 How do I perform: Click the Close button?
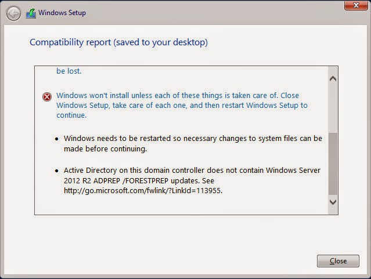click(x=338, y=261)
